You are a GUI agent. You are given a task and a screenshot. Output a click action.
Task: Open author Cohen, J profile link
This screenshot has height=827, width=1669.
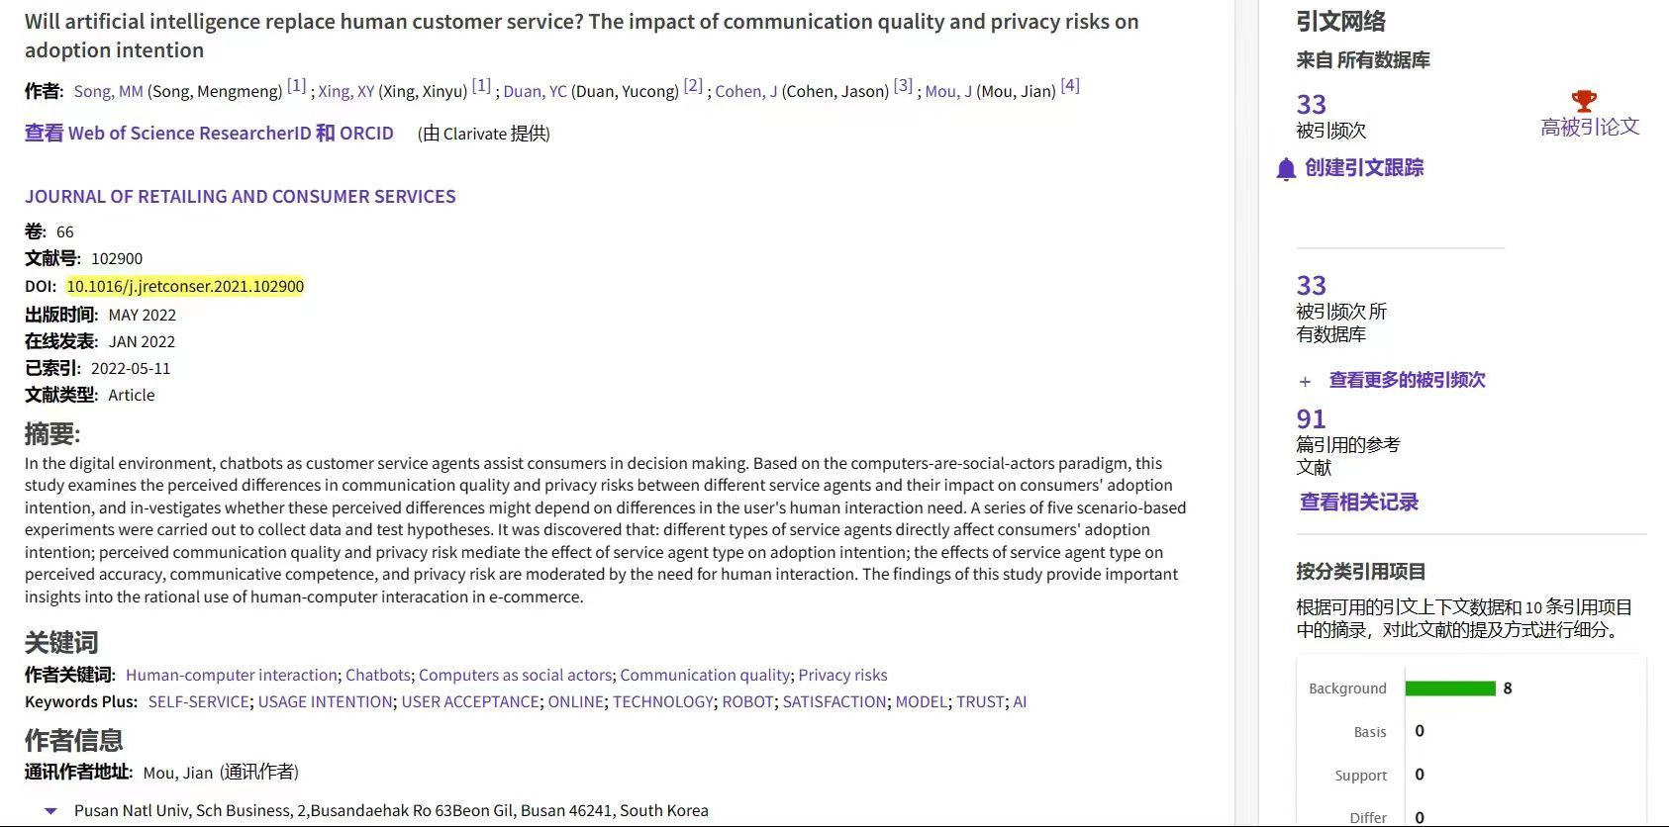tap(745, 92)
